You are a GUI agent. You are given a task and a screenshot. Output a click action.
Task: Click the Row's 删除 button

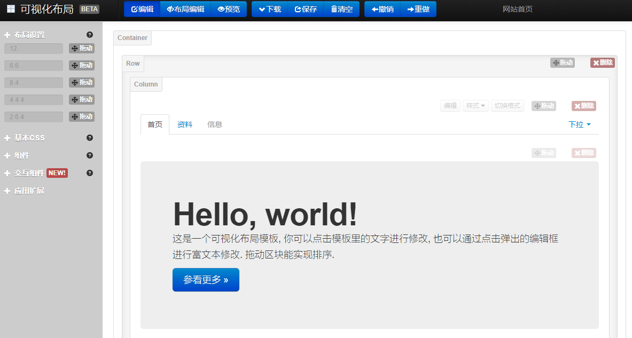(x=603, y=62)
